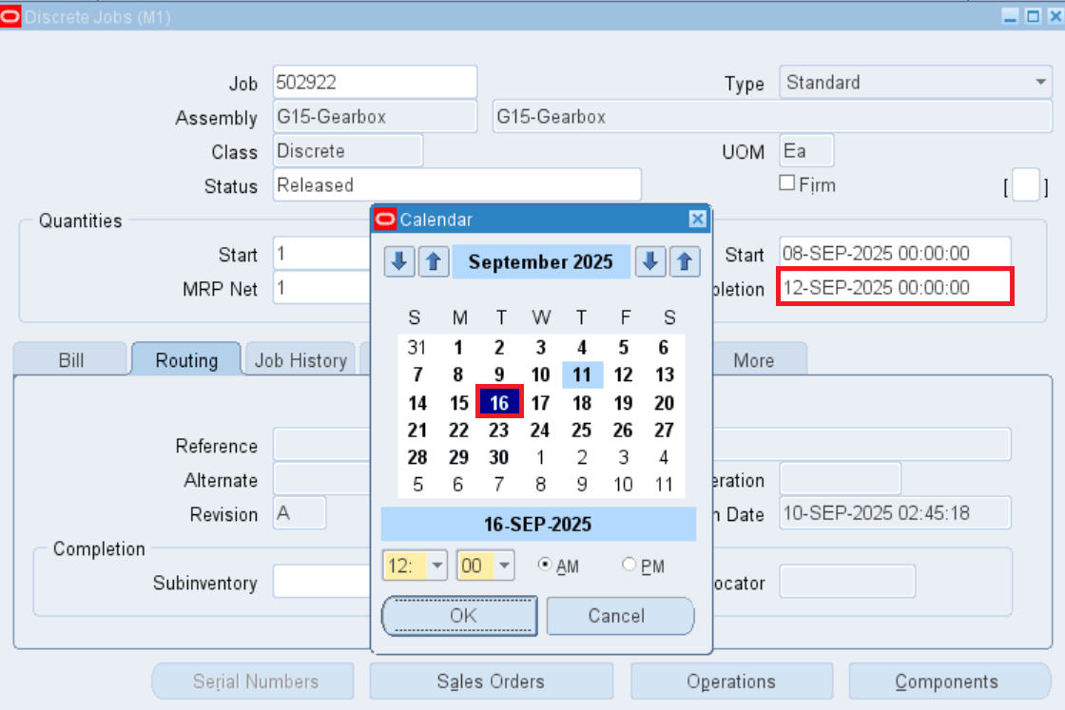The width and height of the screenshot is (1065, 710).
Task: Click the left down-arrow to go back a year
Action: (x=399, y=261)
